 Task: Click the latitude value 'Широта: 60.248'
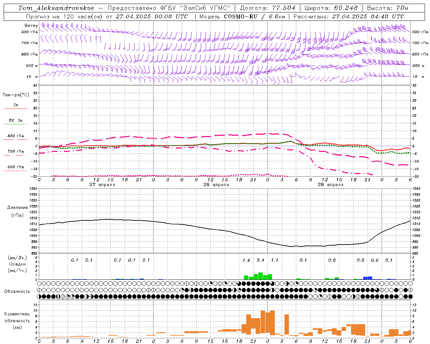331,8
